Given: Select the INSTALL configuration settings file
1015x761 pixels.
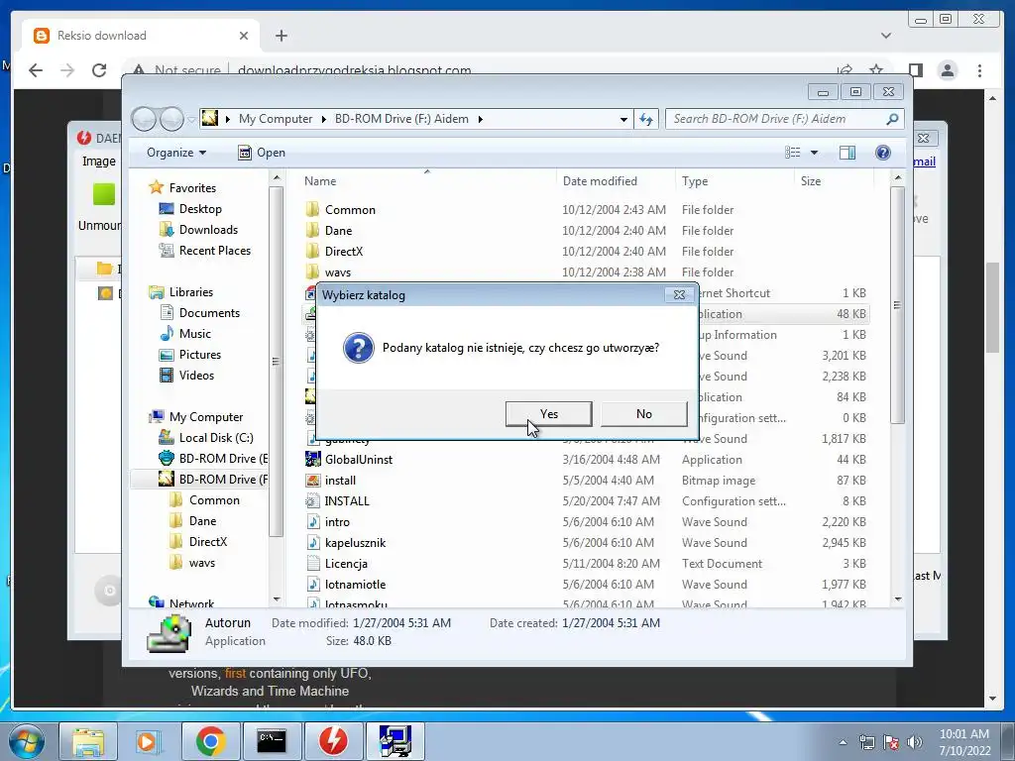Looking at the screenshot, I should point(346,500).
